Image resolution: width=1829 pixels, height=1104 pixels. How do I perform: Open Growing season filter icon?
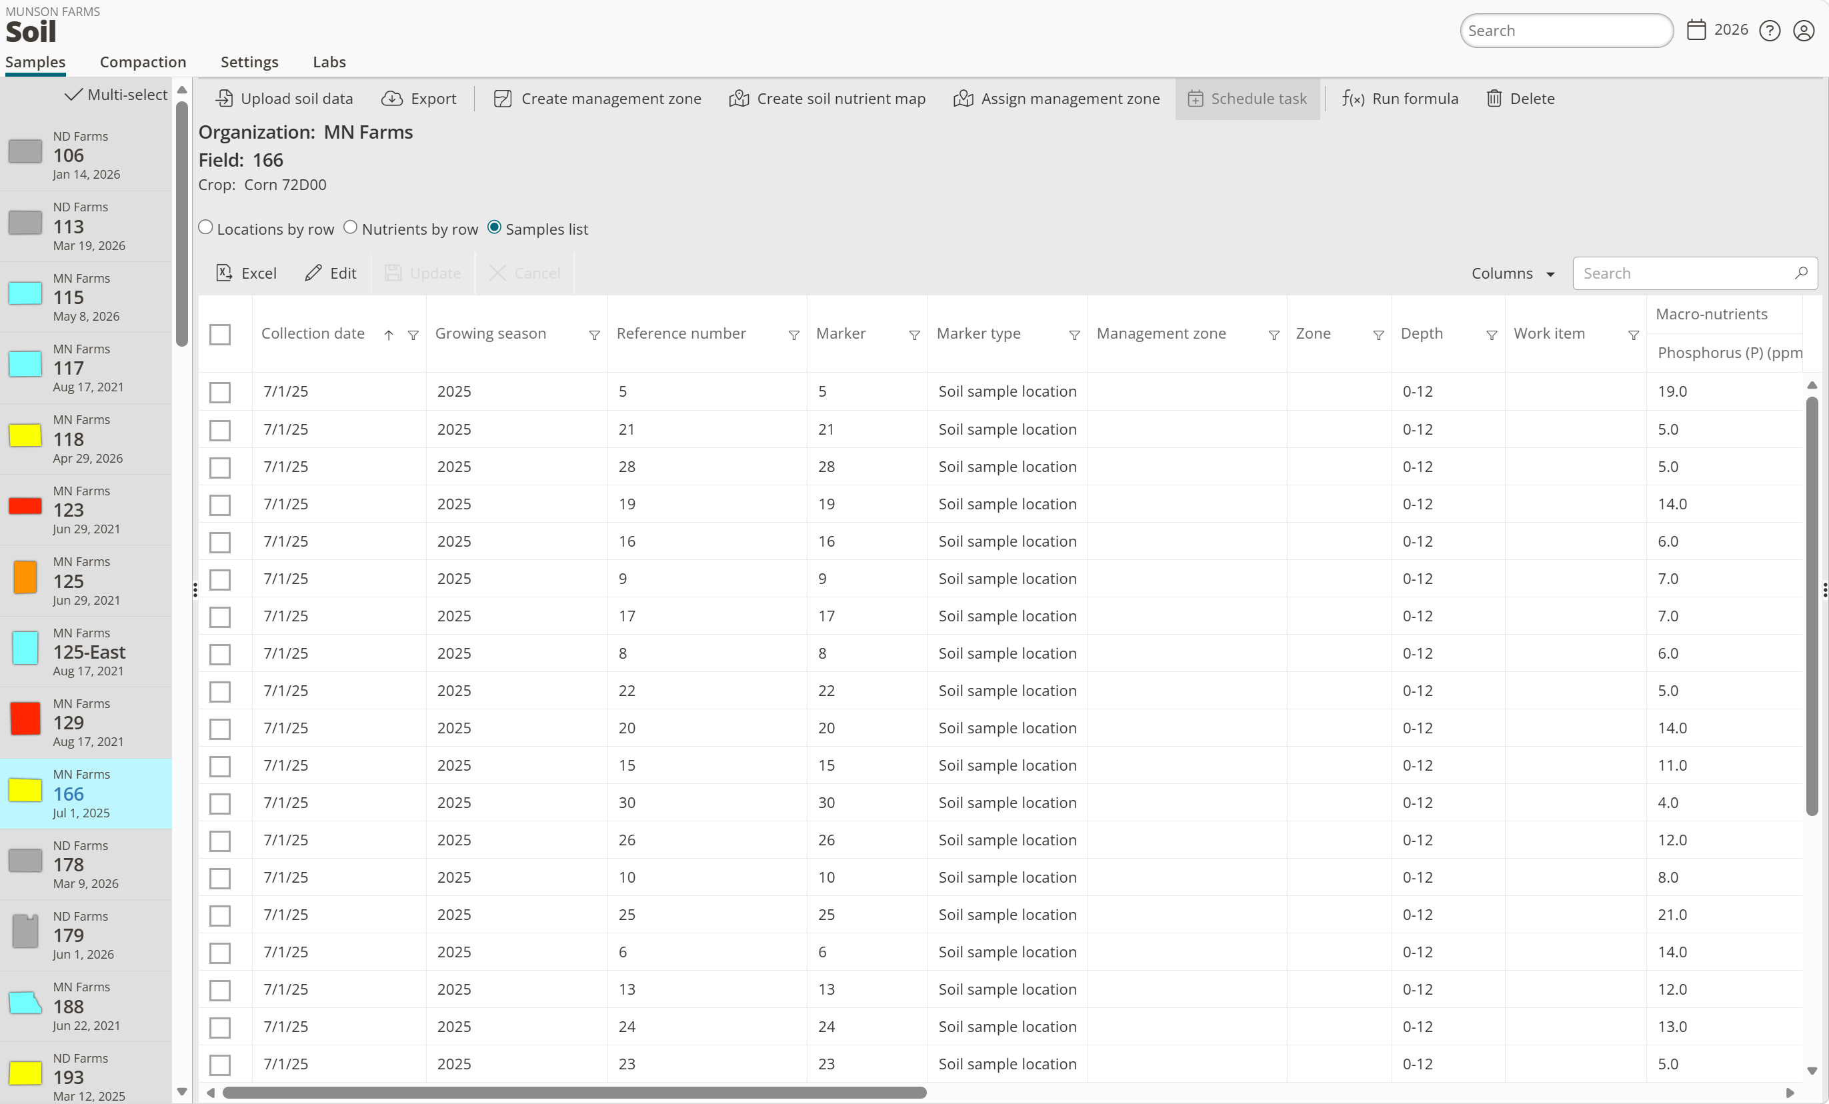point(595,335)
